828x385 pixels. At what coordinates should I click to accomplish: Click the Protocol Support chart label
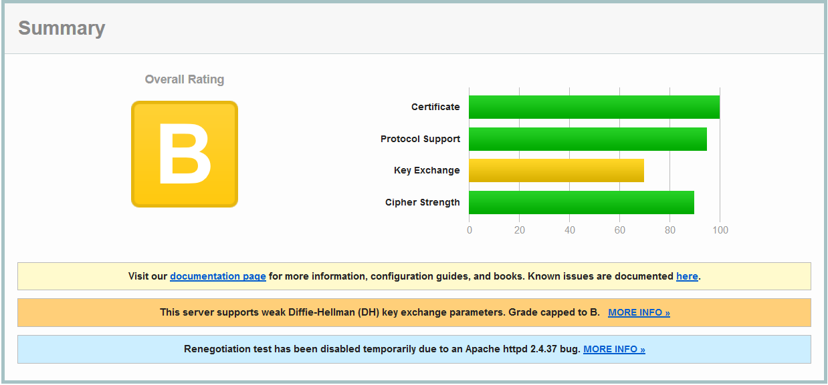(x=420, y=139)
